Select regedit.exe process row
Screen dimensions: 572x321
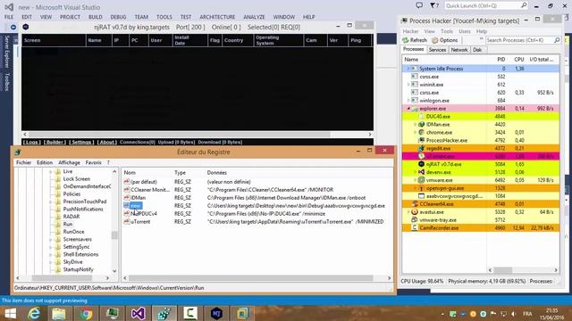click(481, 149)
